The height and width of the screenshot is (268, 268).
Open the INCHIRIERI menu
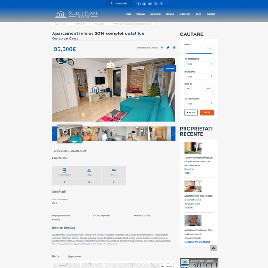155,14
